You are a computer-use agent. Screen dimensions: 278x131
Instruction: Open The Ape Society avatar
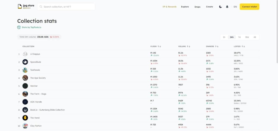[x=25, y=78]
